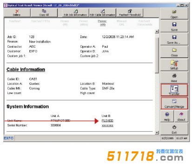Print the test report

coord(174,78)
